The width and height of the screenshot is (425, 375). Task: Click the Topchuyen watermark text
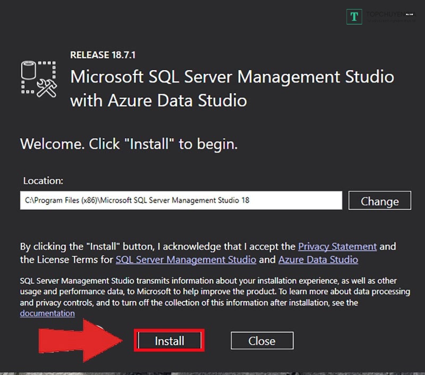(389, 15)
